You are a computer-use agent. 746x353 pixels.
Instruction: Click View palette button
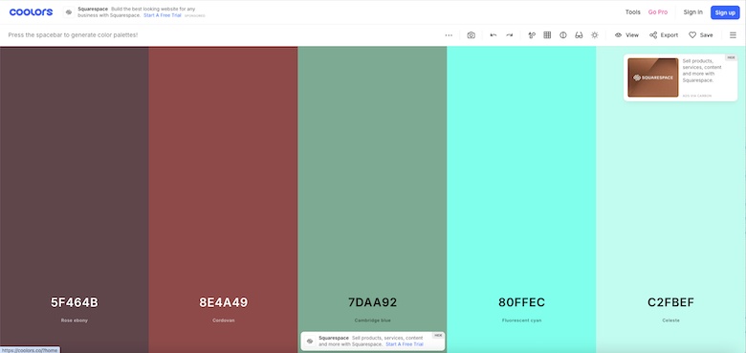coord(626,35)
